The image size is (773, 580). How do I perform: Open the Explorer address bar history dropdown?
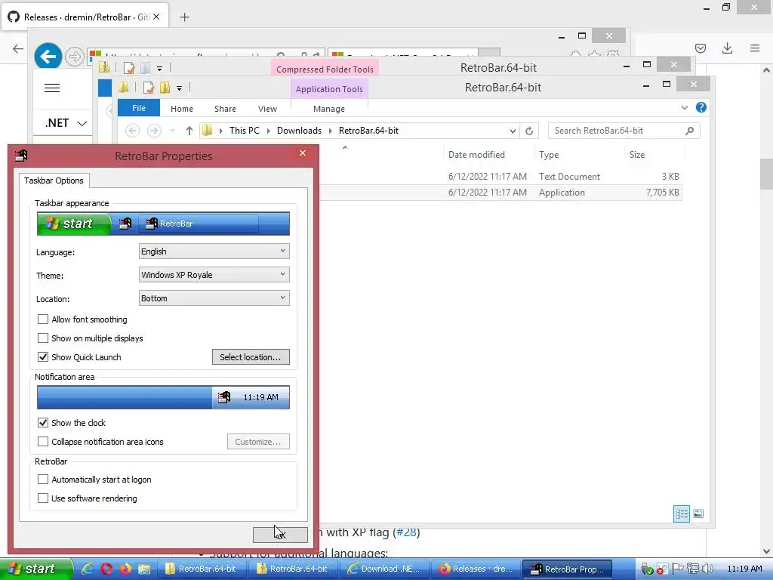pyautogui.click(x=513, y=131)
